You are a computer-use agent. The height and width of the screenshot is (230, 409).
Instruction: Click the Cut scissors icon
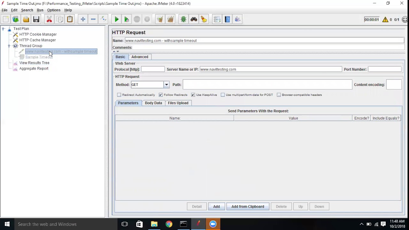click(49, 19)
